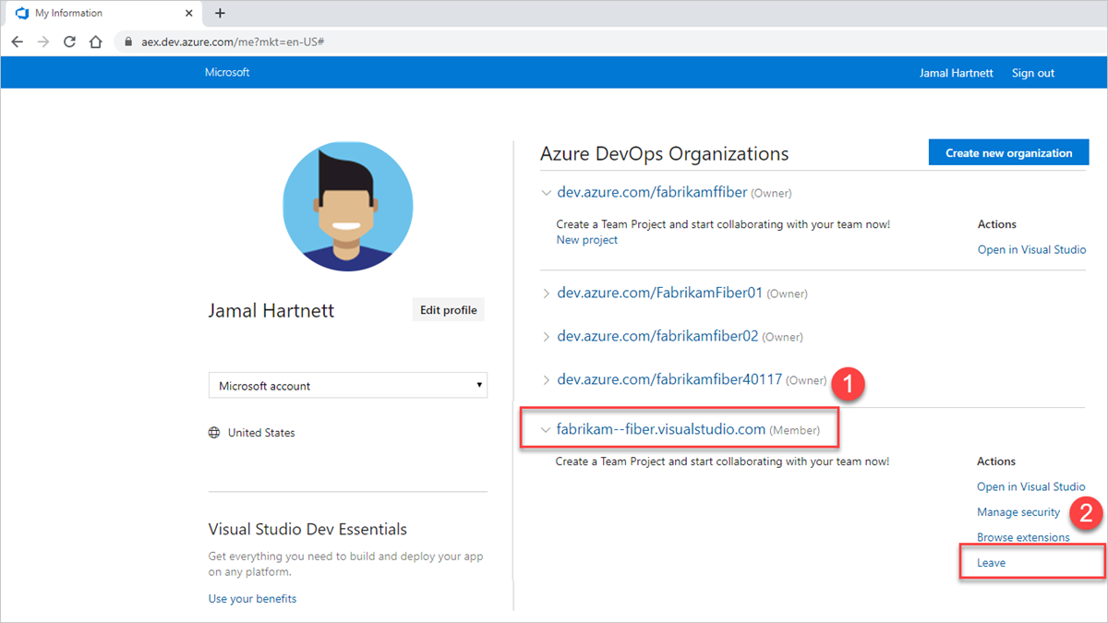Click the Edit profile button
The image size is (1108, 623).
[x=448, y=310]
